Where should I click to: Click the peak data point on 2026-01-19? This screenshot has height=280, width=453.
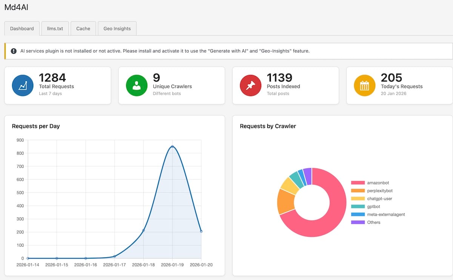tap(172, 147)
